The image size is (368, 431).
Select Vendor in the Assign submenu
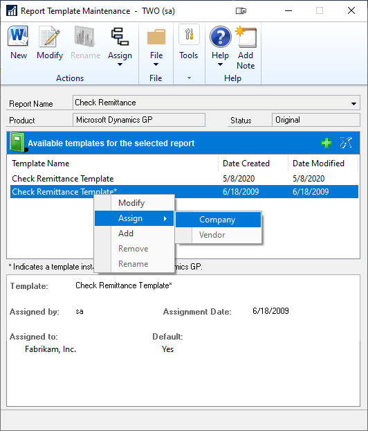218,235
